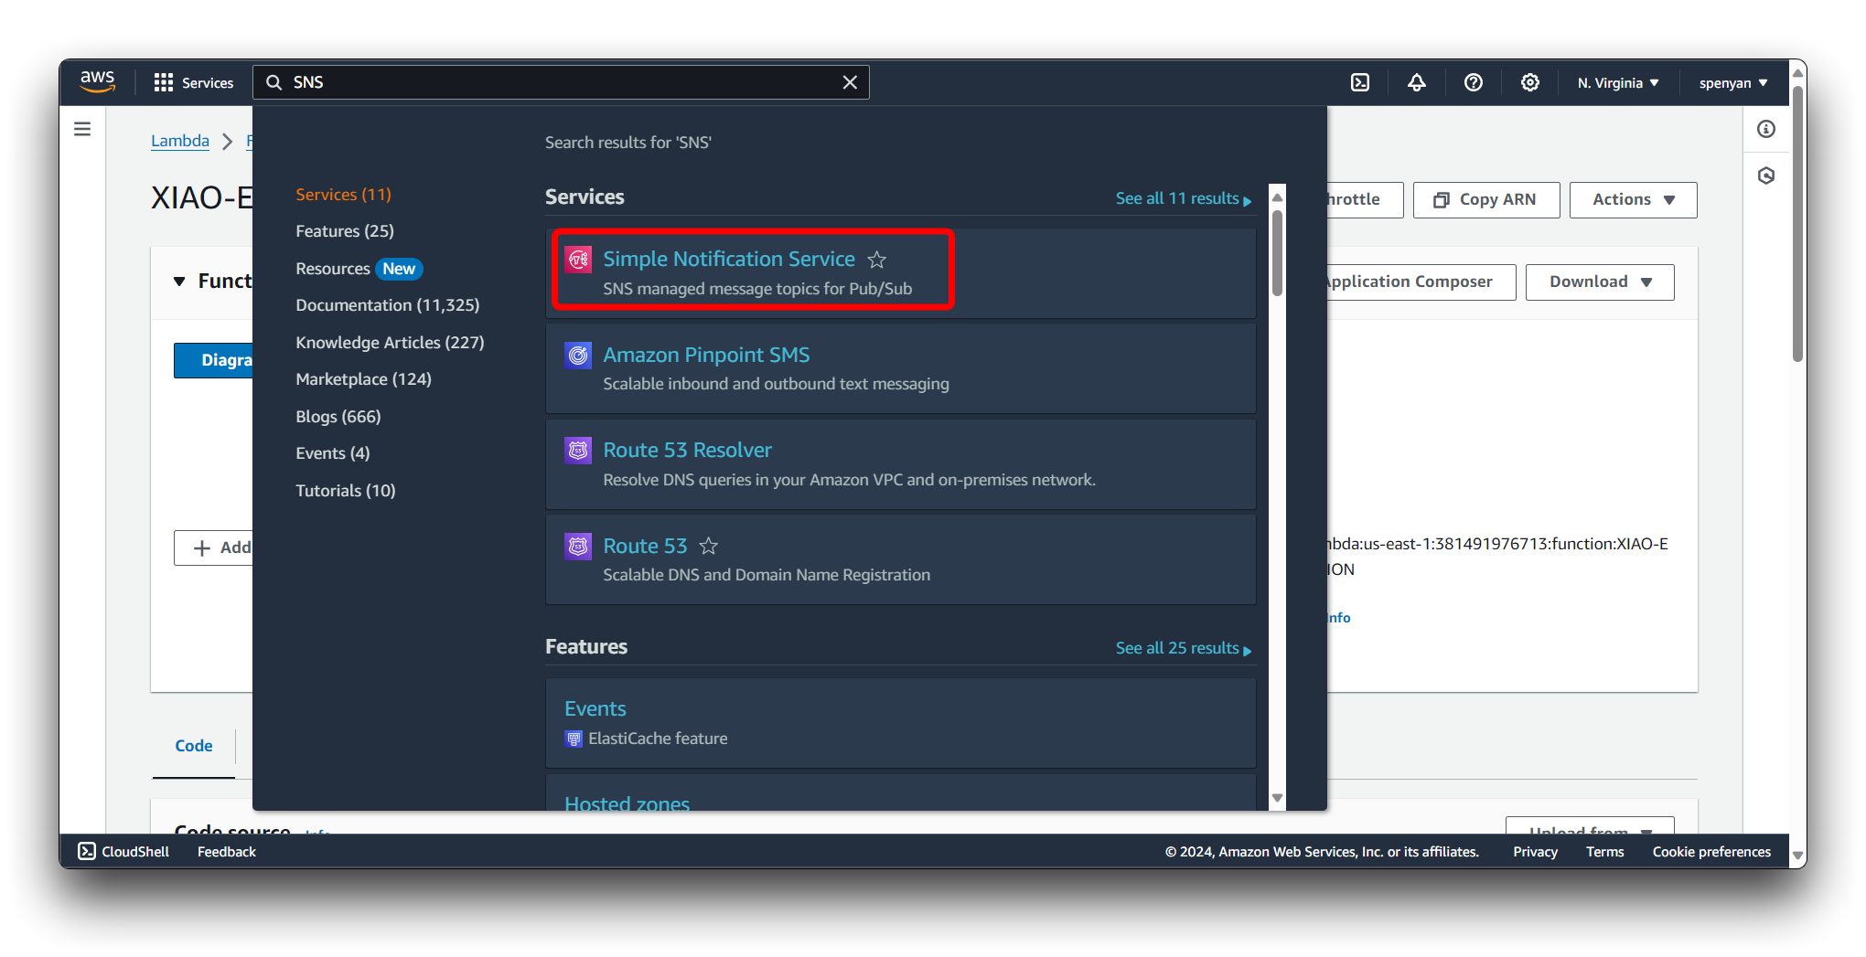
Task: Open CloudShell in the footer
Action: click(123, 852)
